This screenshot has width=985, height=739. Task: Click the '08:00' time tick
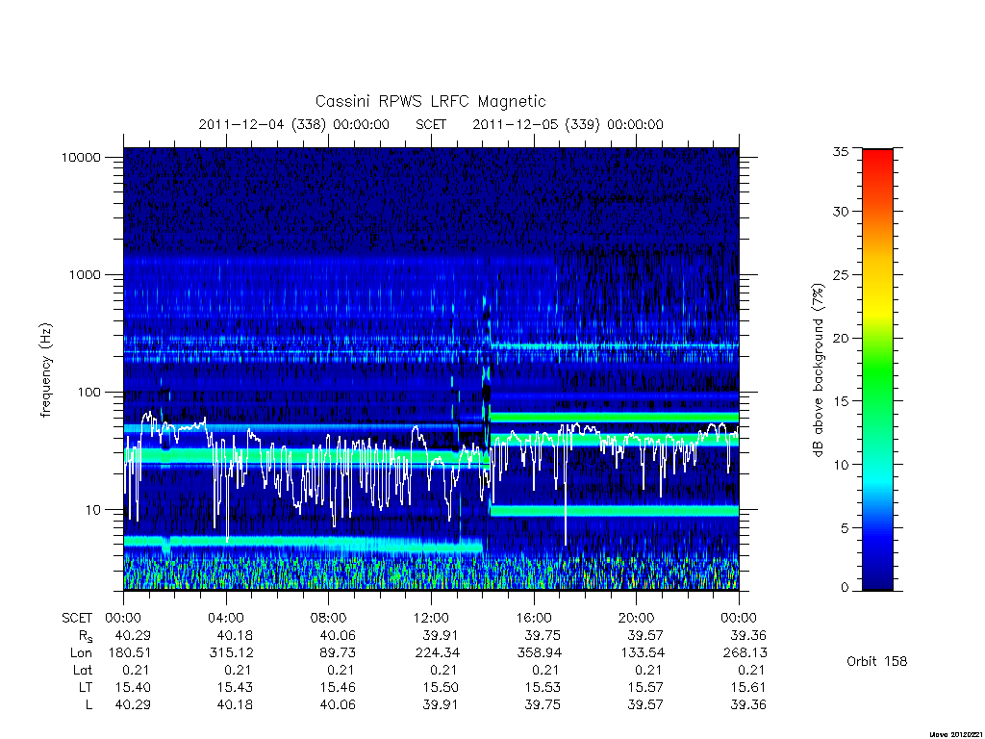click(329, 619)
